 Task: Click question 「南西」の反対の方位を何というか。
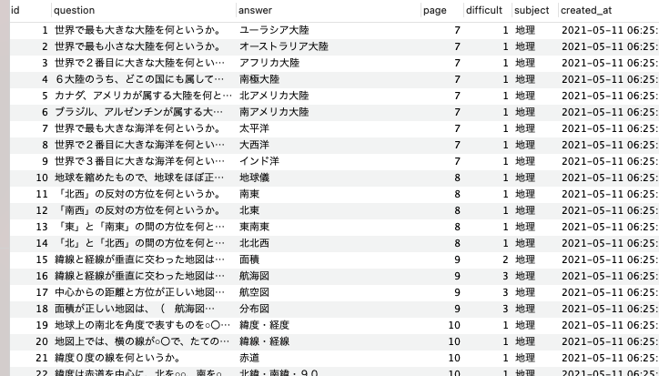[x=137, y=210]
